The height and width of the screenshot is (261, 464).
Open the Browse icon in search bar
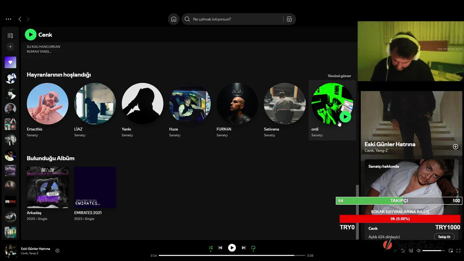click(x=289, y=19)
